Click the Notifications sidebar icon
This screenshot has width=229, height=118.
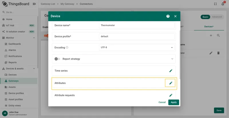[6, 56]
